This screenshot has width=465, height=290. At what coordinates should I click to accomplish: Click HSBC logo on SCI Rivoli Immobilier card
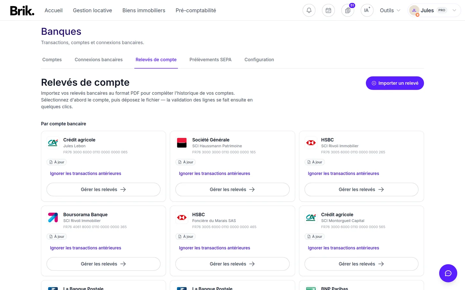311,143
